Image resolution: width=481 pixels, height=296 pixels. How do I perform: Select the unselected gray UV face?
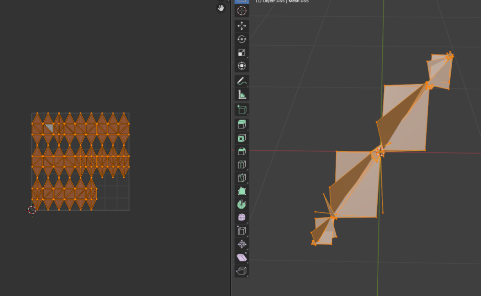[50, 128]
